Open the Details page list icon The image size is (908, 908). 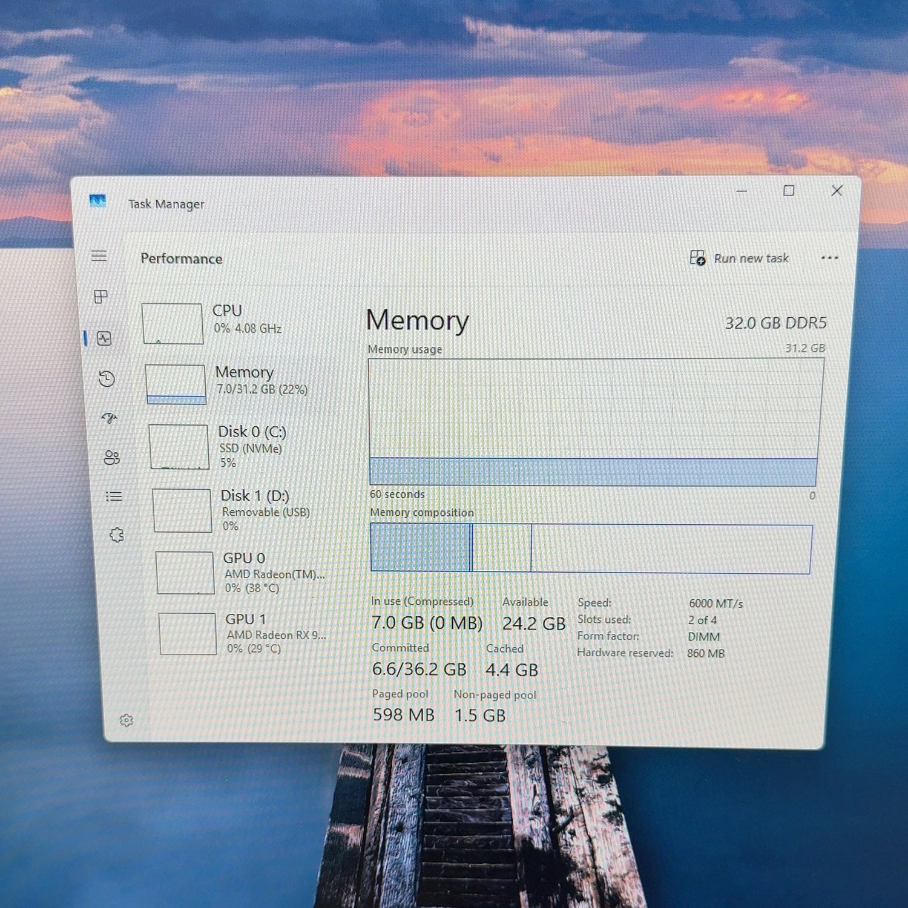pos(114,496)
